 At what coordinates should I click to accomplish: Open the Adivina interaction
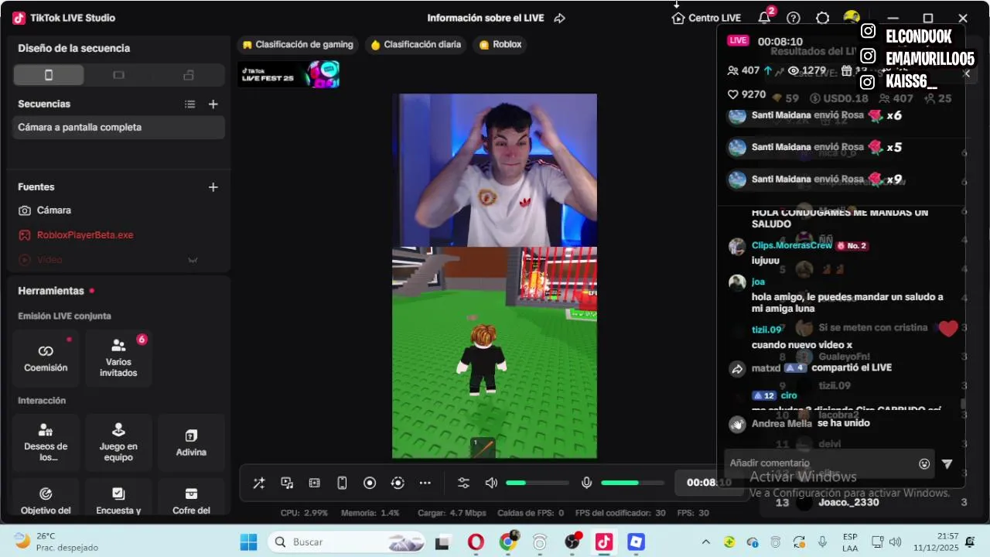(x=191, y=443)
